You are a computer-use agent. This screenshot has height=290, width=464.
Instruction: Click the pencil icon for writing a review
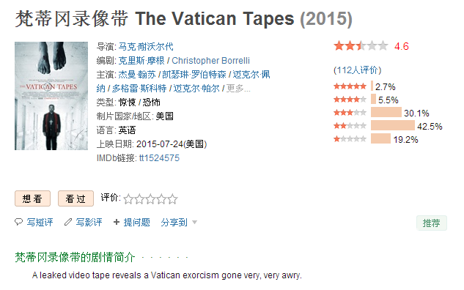point(68,222)
